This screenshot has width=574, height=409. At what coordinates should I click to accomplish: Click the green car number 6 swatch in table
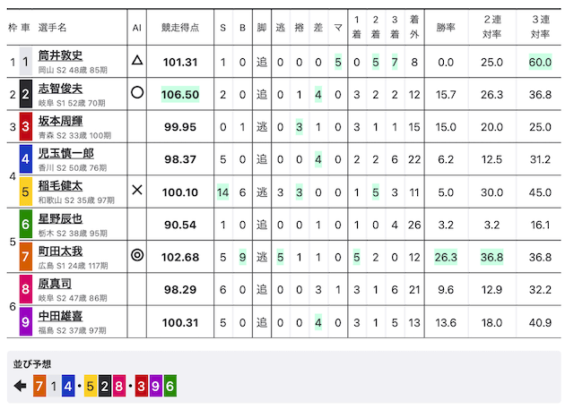pos(26,224)
